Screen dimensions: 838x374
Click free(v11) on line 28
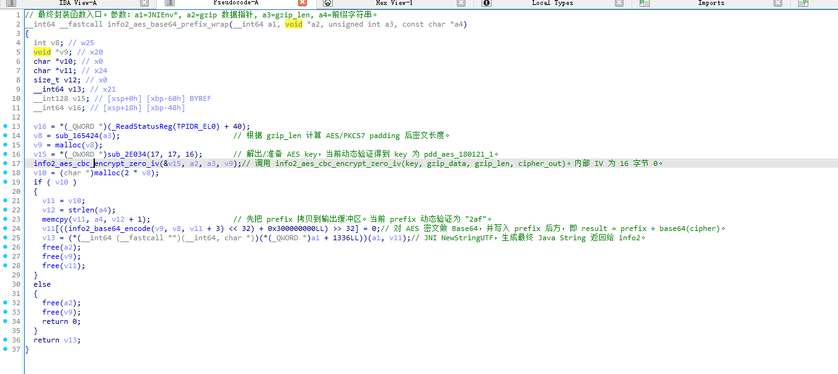[64, 266]
